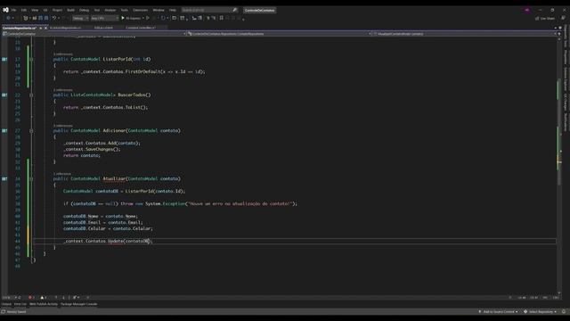Click Save All toolbar icon

point(46,18)
